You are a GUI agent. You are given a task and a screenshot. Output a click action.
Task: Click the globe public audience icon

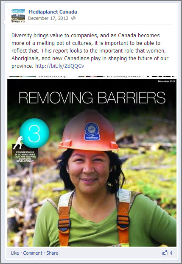point(73,18)
